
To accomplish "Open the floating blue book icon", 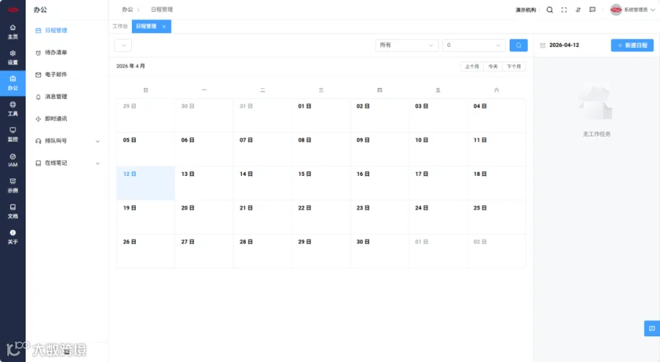I will [x=652, y=328].
